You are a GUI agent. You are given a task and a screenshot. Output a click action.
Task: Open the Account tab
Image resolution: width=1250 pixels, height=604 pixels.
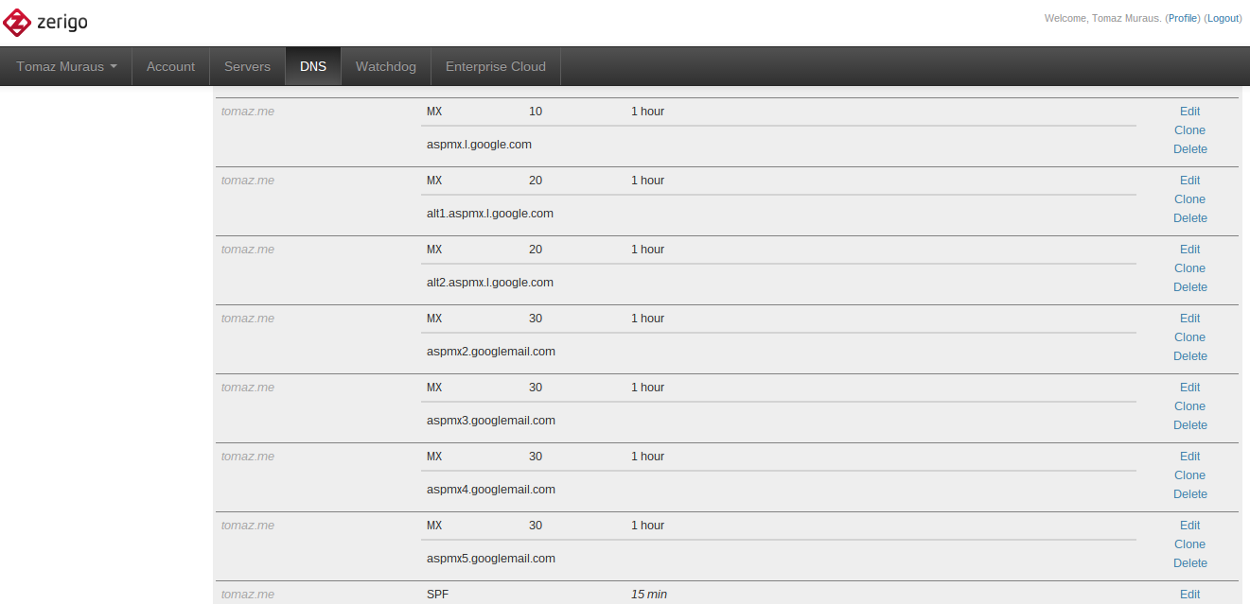[x=170, y=66]
